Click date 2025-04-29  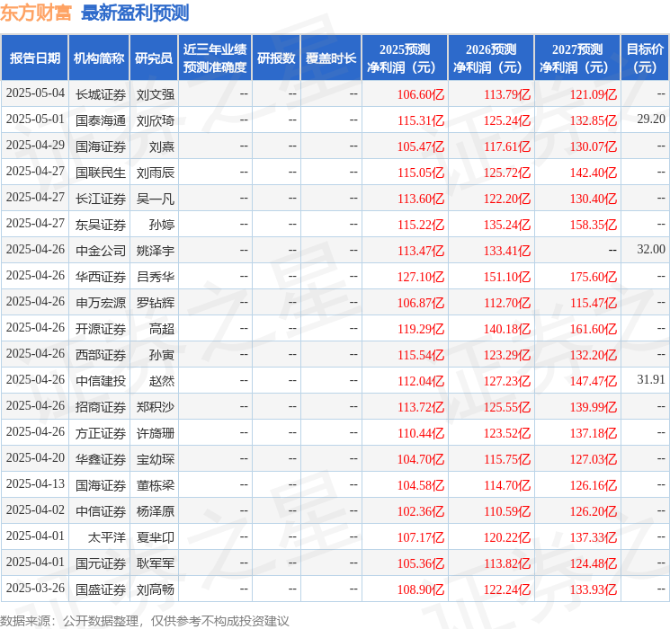[35, 146]
